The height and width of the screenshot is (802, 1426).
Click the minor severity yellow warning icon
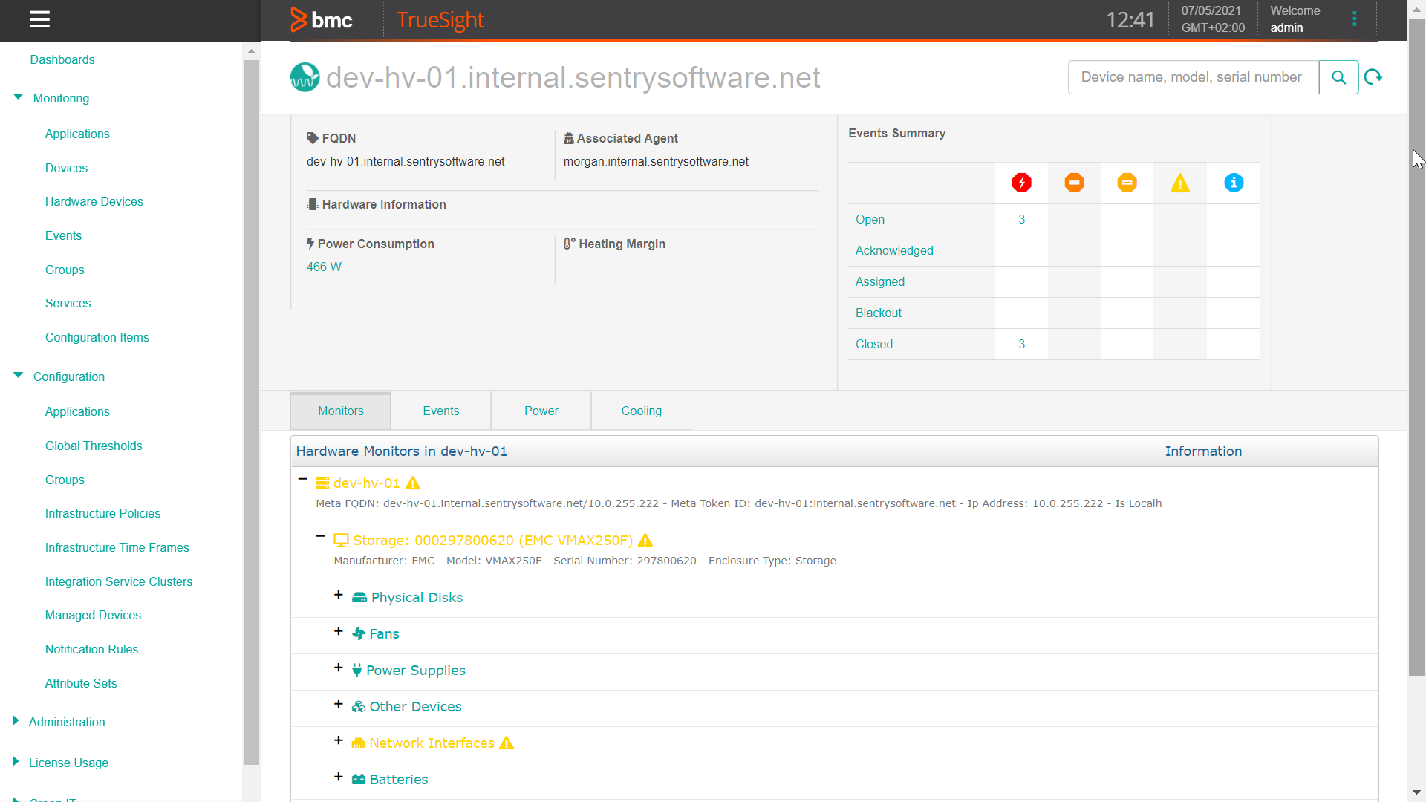1180,183
